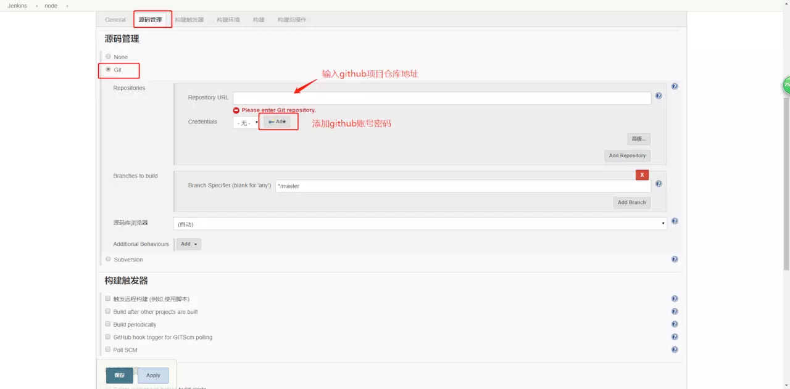Focus the Repository URL input field
790x389 pixels.
[442, 98]
